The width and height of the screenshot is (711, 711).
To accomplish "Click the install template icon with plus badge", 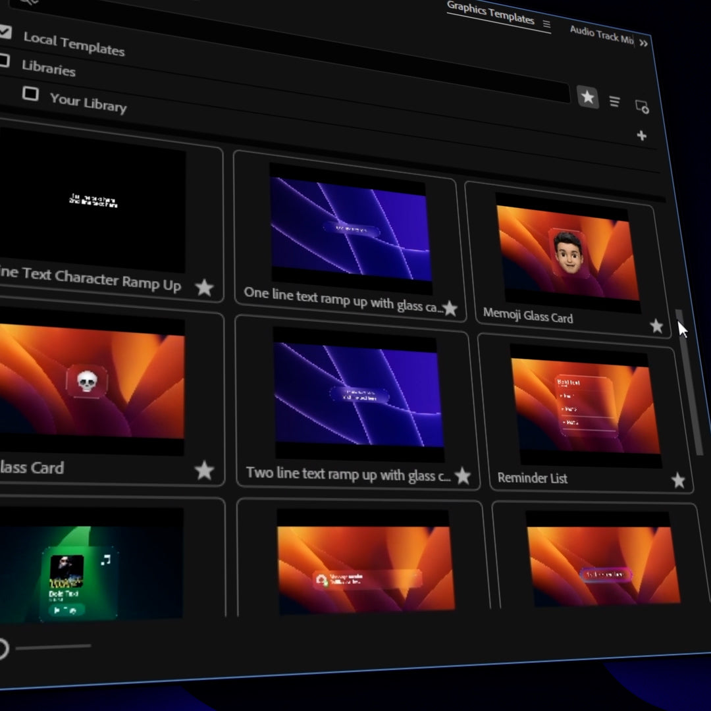I will click(x=642, y=107).
